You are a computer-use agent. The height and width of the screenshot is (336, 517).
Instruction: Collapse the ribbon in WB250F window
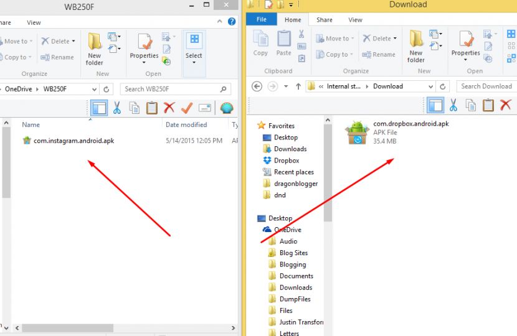coord(220,21)
